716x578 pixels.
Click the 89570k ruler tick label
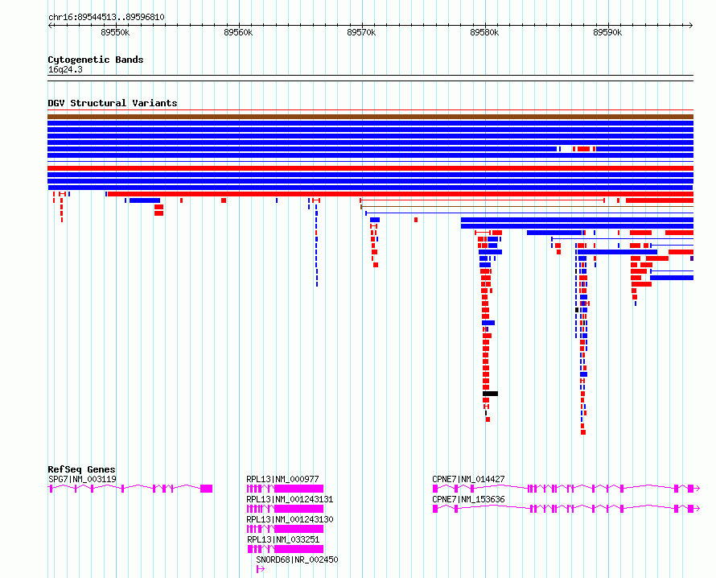pyautogui.click(x=361, y=32)
